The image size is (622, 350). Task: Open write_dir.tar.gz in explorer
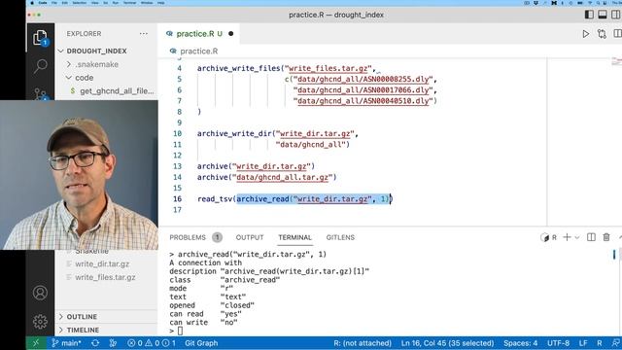[102, 263]
